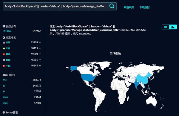Expand the 93209 country entry chevron
The width and height of the screenshot is (179, 116).
(x=40, y=42)
